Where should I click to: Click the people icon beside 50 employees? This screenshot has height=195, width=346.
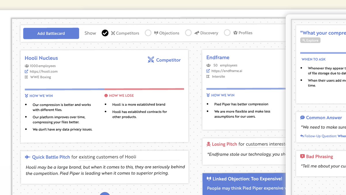tap(208, 65)
